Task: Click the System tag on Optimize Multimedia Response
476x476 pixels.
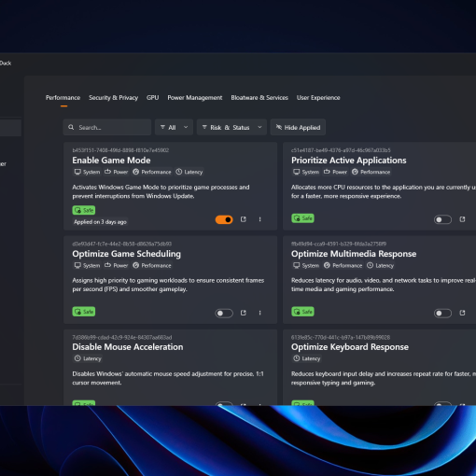Action: [306, 265]
